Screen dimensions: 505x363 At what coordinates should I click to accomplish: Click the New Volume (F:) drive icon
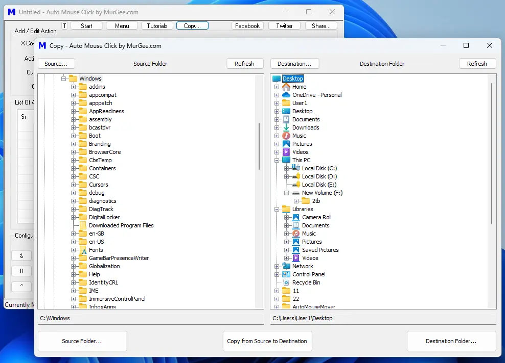point(296,193)
